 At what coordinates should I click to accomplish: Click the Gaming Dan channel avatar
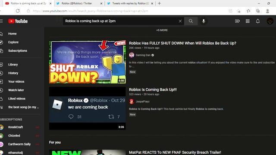[132, 55]
